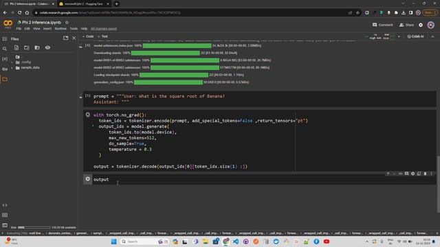Open browser extensions puzzle icon

(396, 12)
